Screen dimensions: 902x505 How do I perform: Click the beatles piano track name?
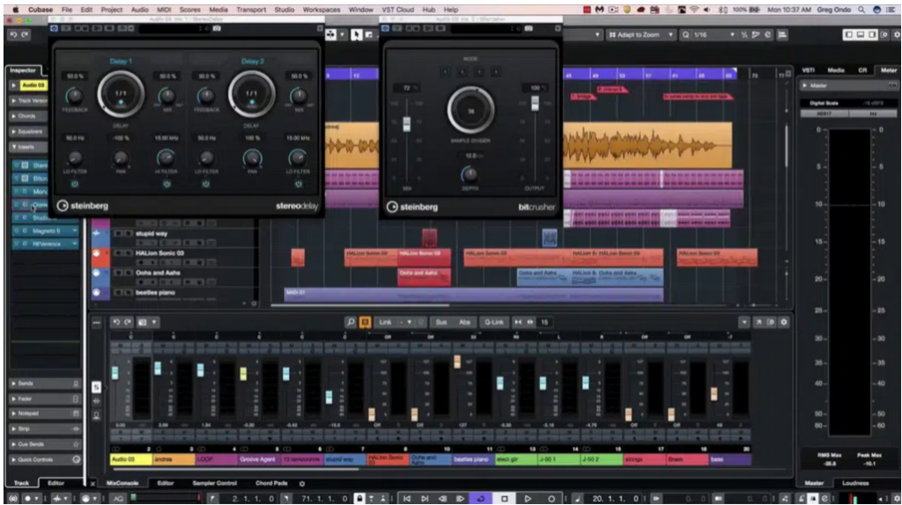click(155, 292)
